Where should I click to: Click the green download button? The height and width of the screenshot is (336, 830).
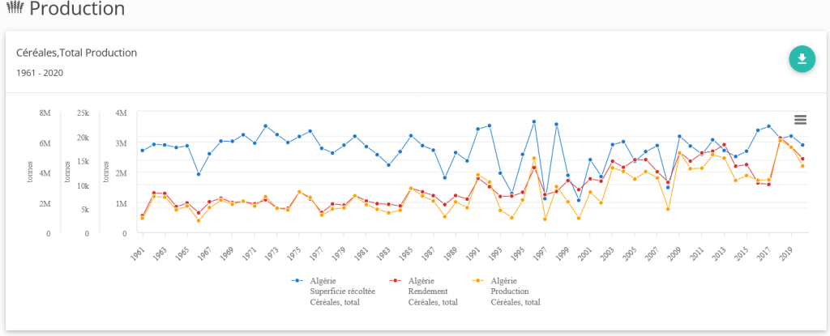[x=802, y=59]
